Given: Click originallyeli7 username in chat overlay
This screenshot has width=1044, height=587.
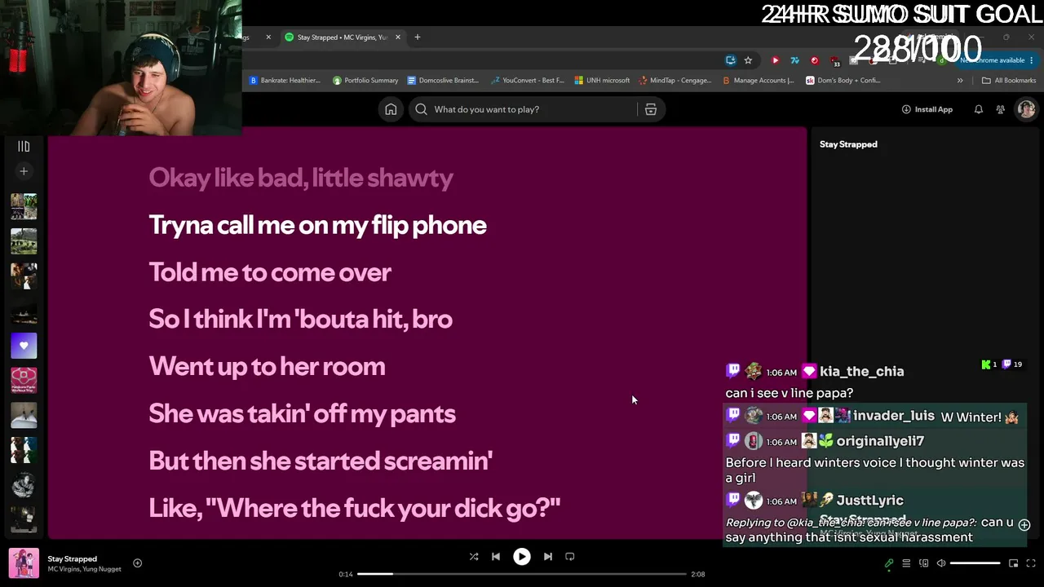Looking at the screenshot, I should [x=880, y=441].
